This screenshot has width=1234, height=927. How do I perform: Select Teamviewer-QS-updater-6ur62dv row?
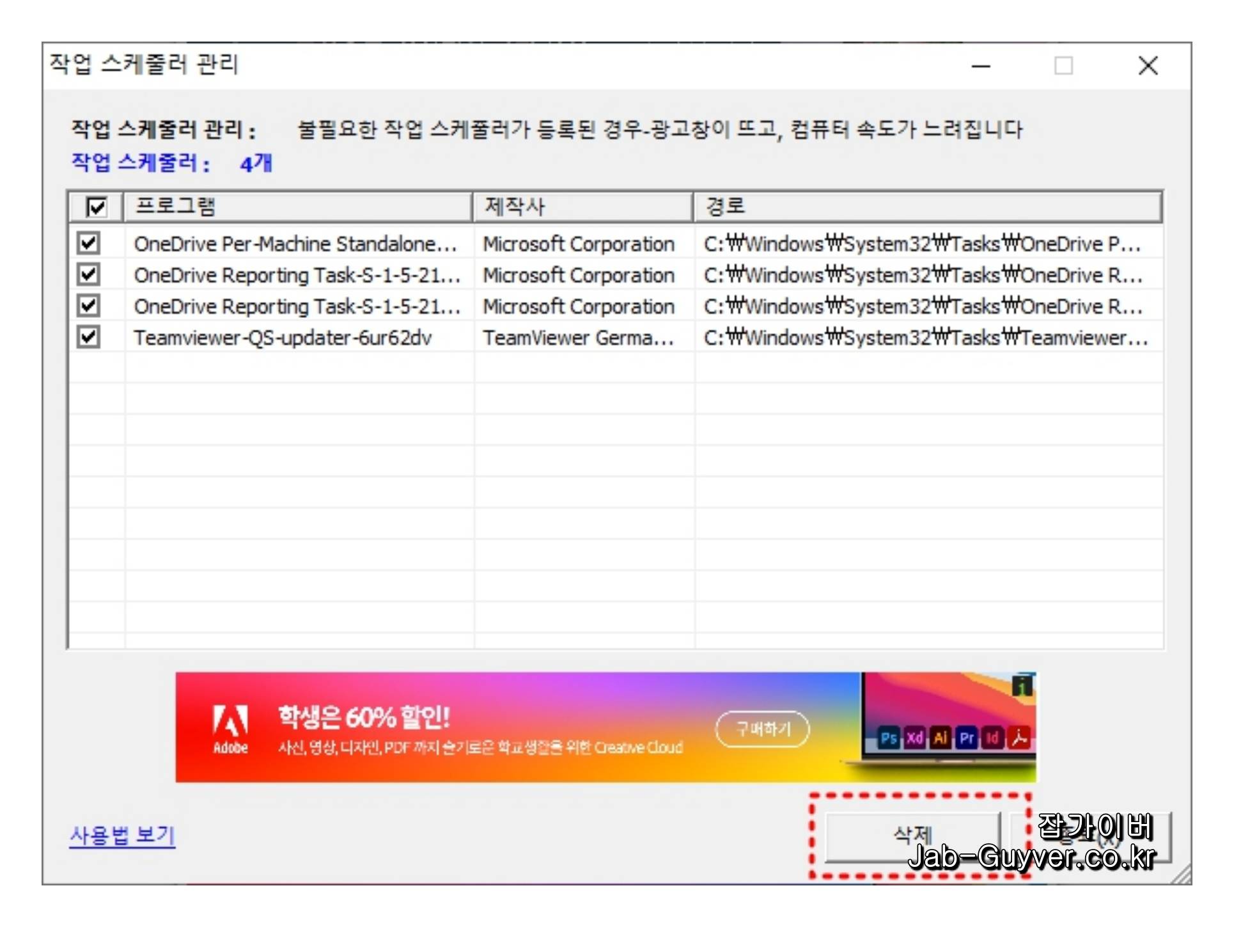pos(283,338)
